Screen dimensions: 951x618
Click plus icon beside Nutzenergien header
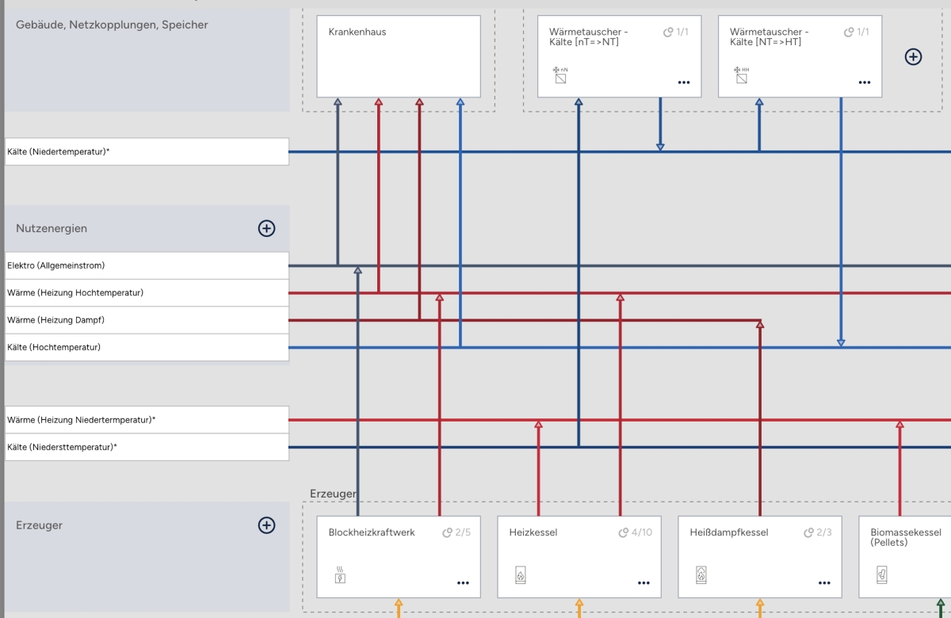[266, 228]
